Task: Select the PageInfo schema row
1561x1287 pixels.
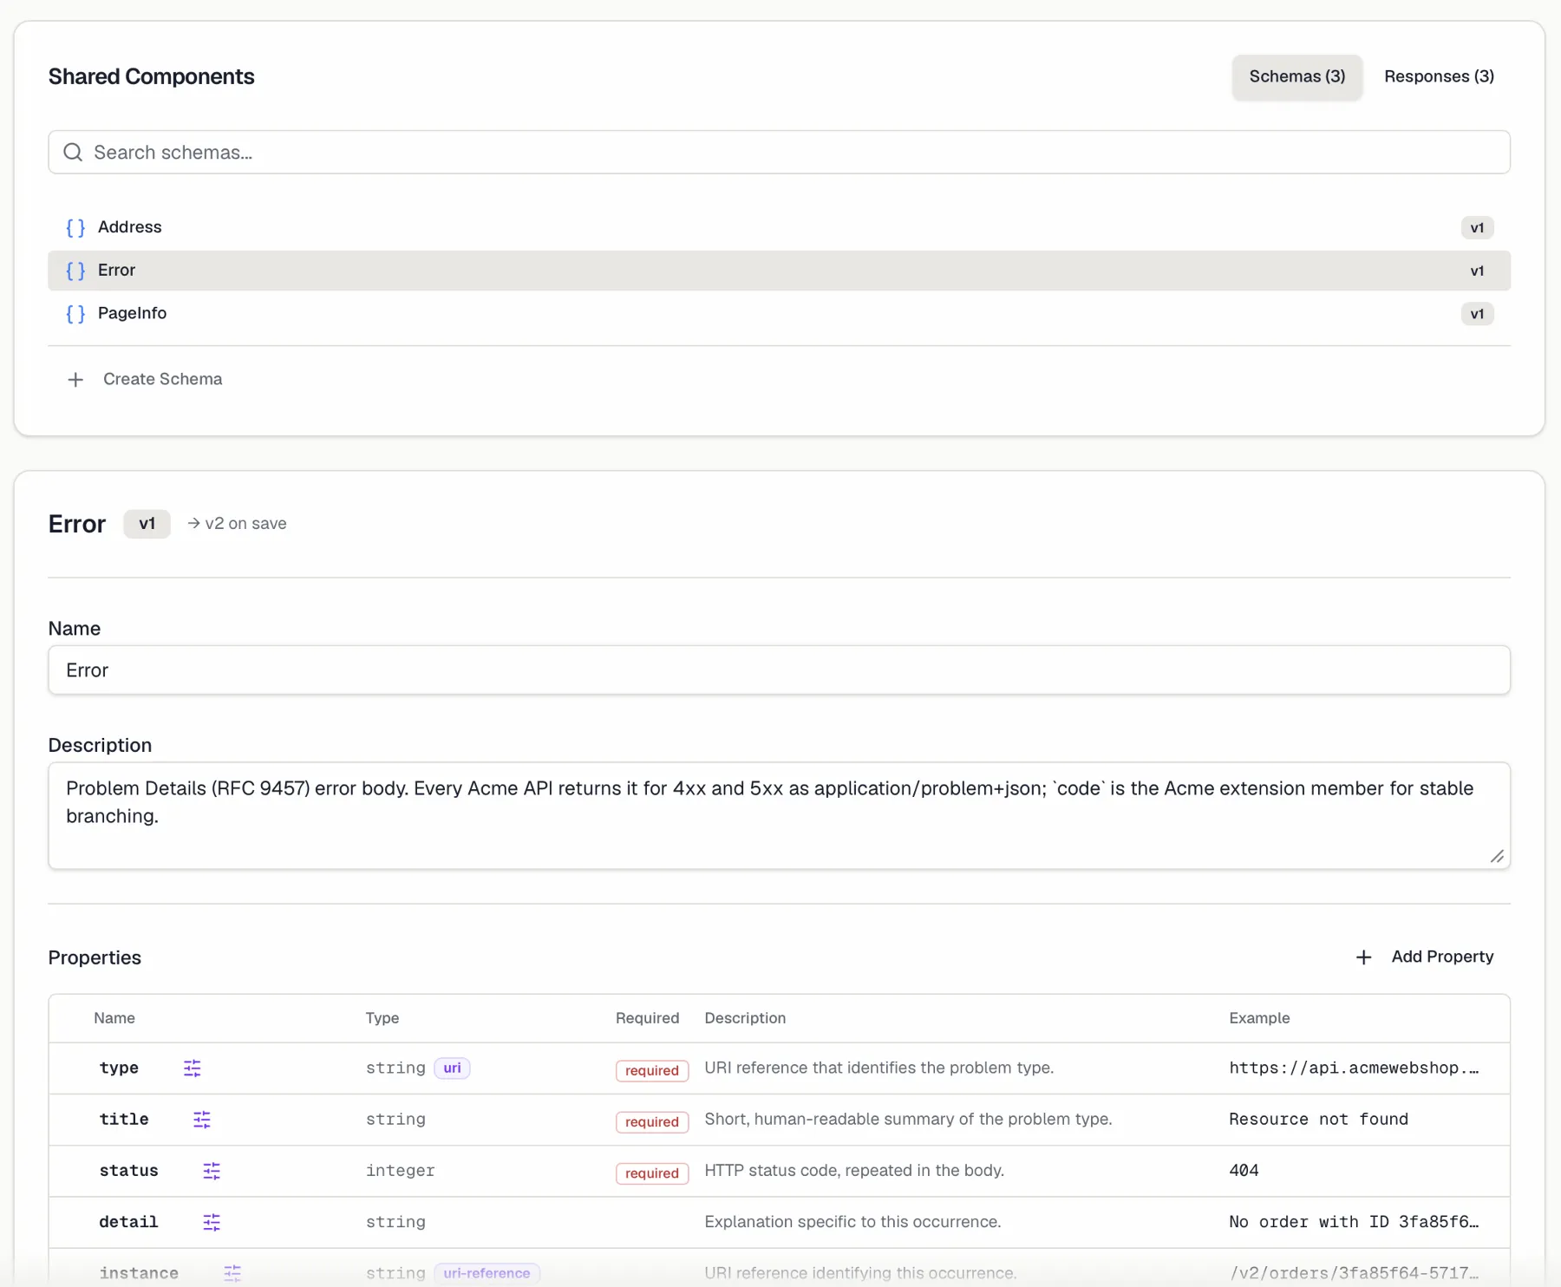Action: [x=779, y=314]
